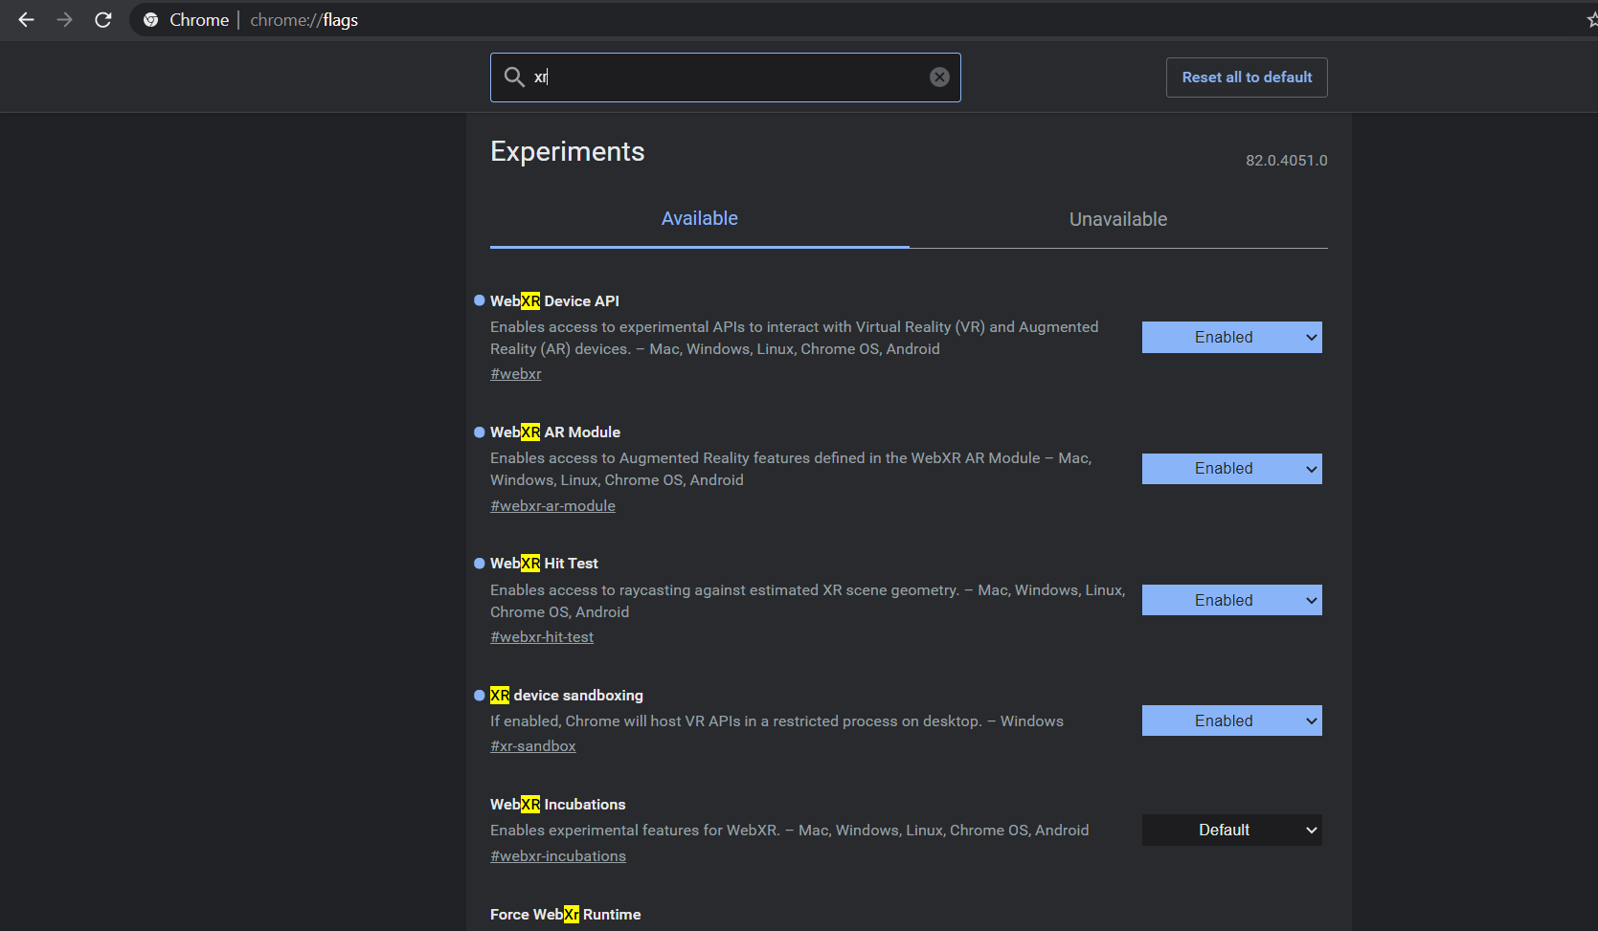The image size is (1598, 931).
Task: Click the WebXR Incubations description text
Action: click(x=789, y=831)
